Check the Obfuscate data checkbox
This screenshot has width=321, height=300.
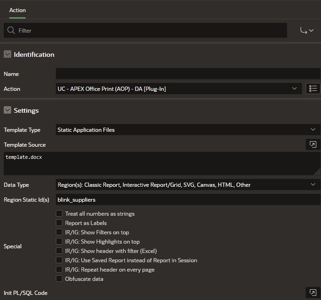point(59,279)
